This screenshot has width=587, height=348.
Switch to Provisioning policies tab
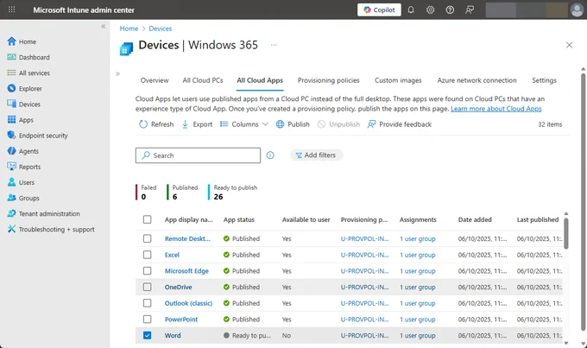tap(328, 80)
